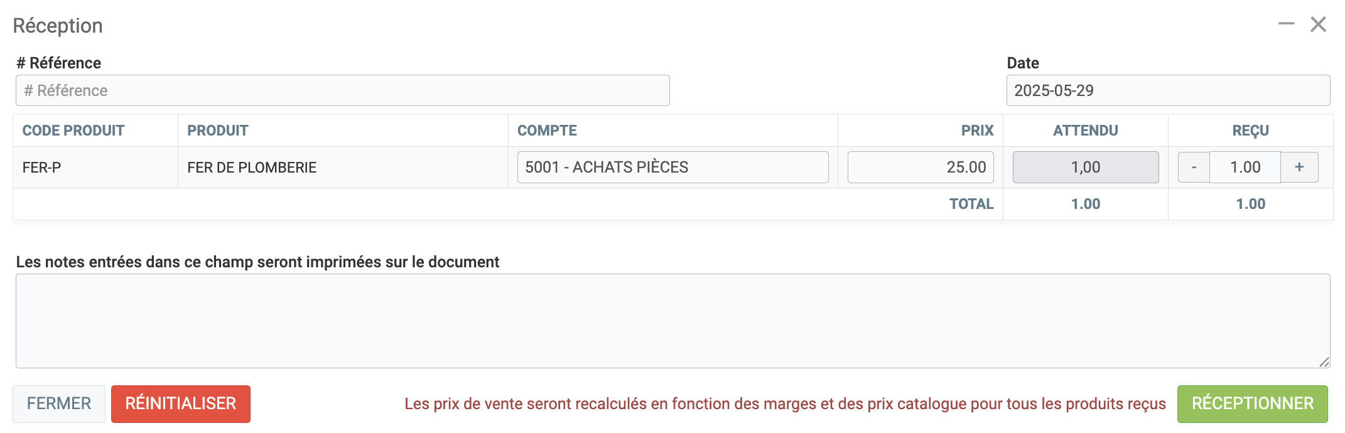Viewport: 1345px width, 433px height.
Task: Open the 5001 - ACHATS PIÈCES account field
Action: pos(672,168)
